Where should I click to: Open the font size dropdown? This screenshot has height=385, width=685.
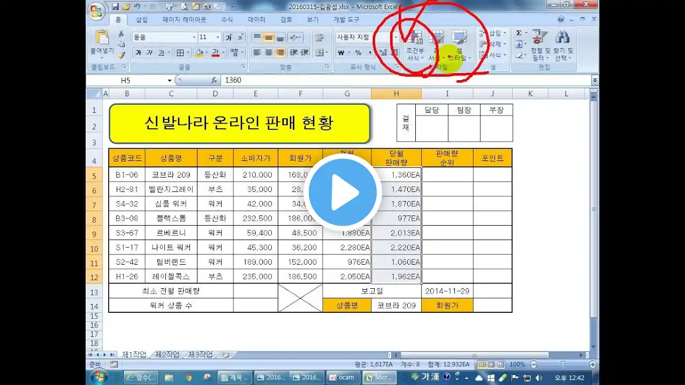pos(218,37)
